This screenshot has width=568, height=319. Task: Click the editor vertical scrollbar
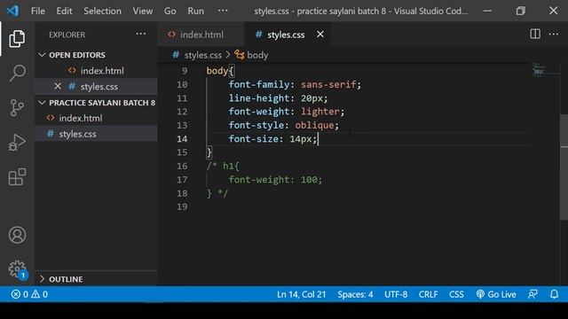(x=564, y=167)
